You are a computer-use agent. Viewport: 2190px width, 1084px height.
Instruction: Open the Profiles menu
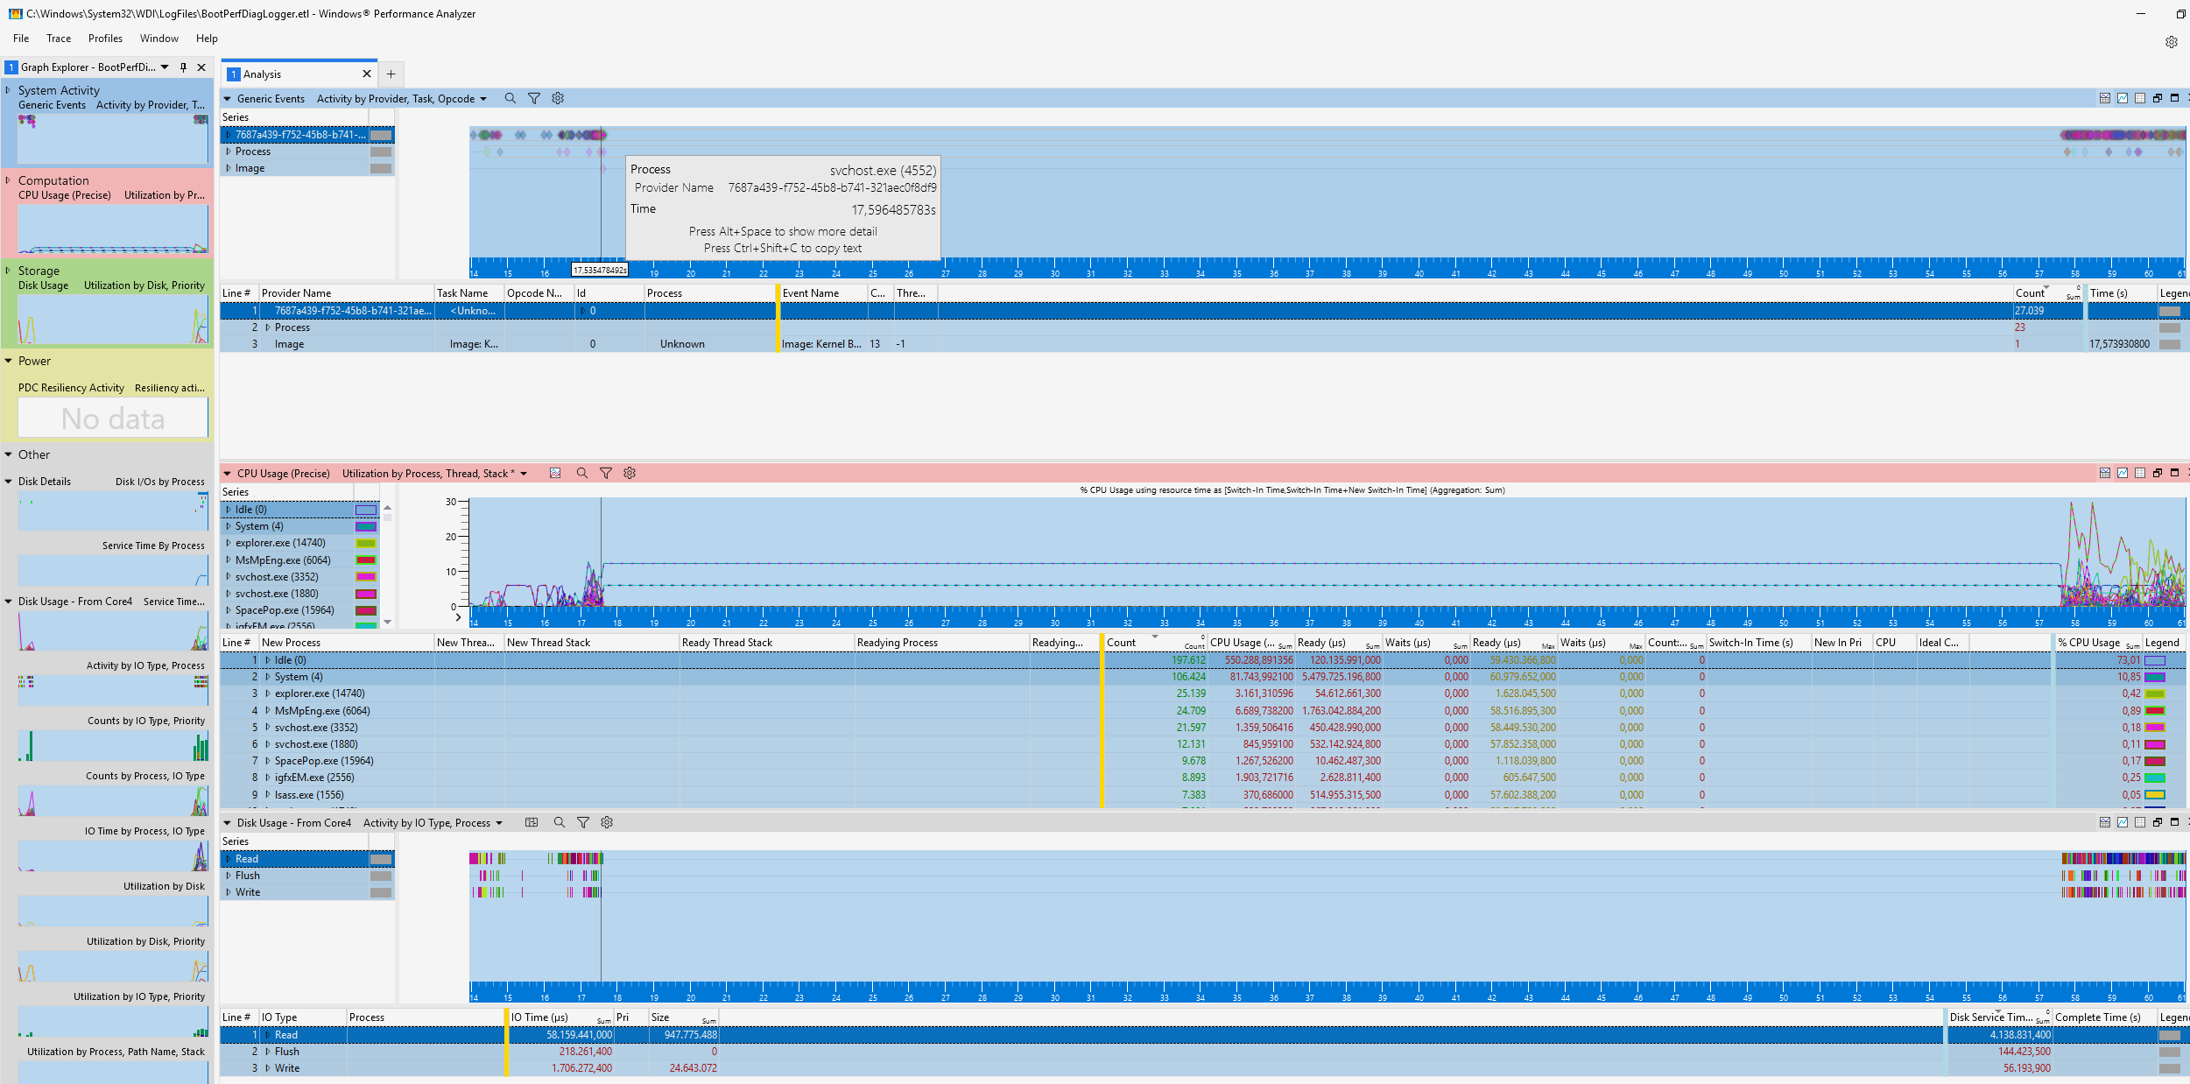105,39
